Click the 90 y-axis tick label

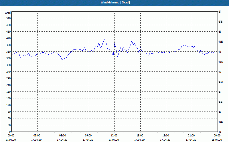point(9,112)
